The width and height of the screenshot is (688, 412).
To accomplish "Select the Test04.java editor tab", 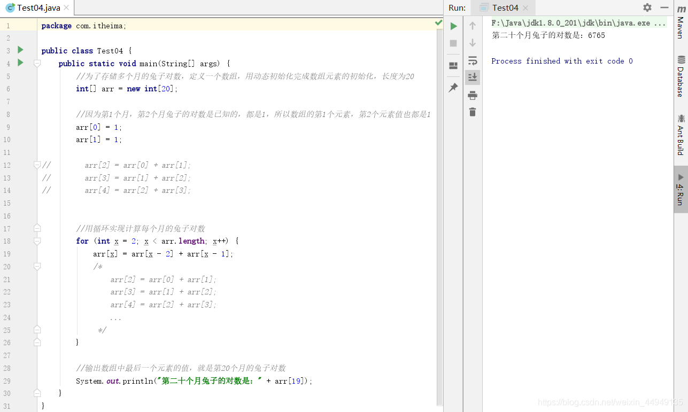I will click(32, 7).
